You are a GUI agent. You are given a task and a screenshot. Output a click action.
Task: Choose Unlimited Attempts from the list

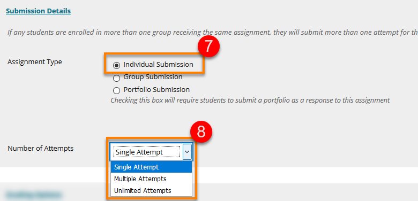tap(151, 191)
